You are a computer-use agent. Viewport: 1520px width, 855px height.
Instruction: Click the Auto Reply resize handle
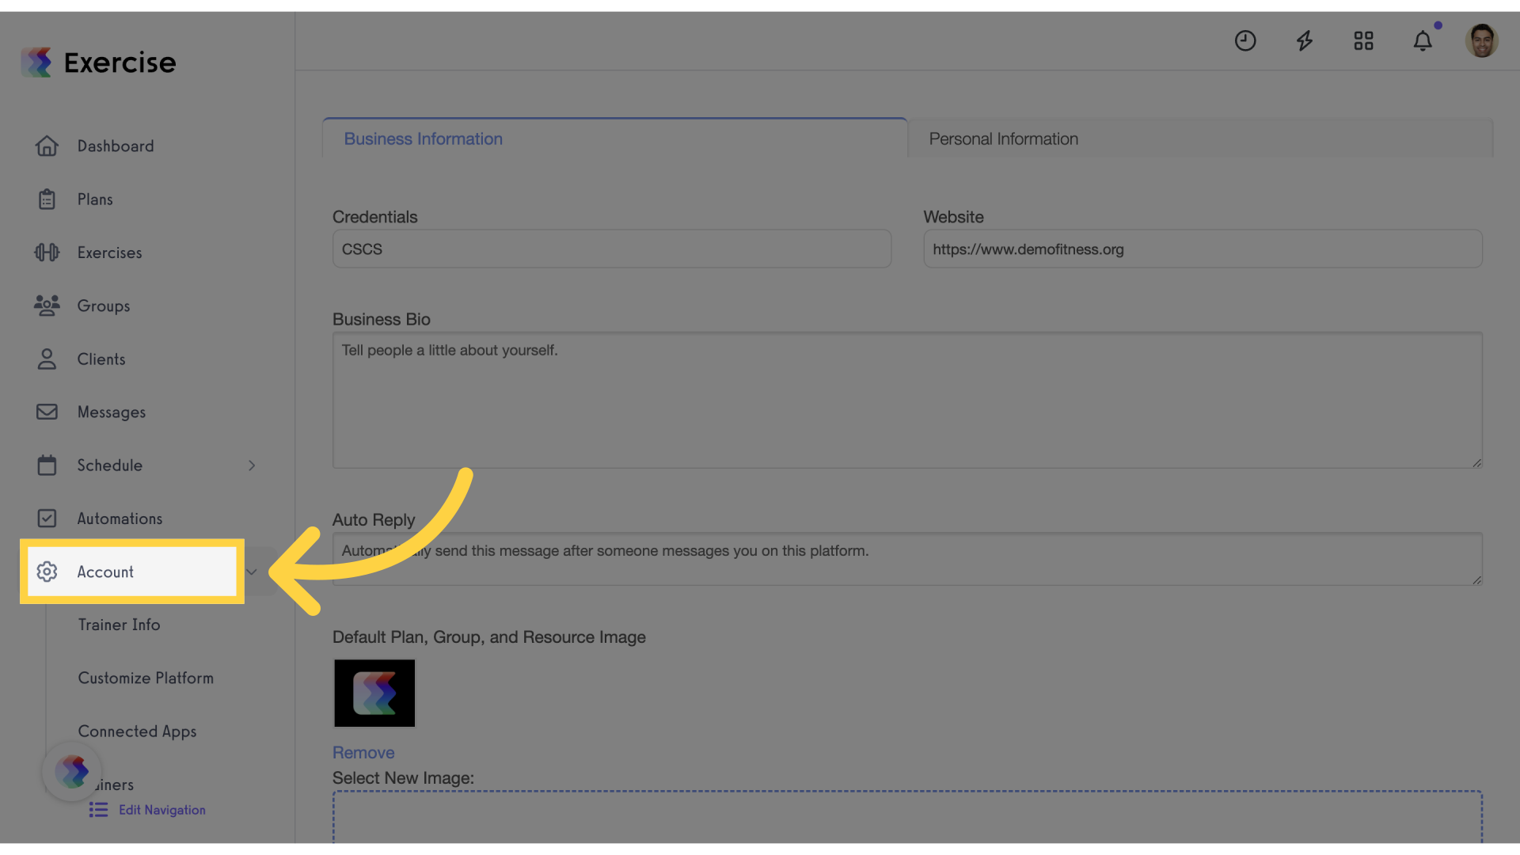click(1476, 579)
